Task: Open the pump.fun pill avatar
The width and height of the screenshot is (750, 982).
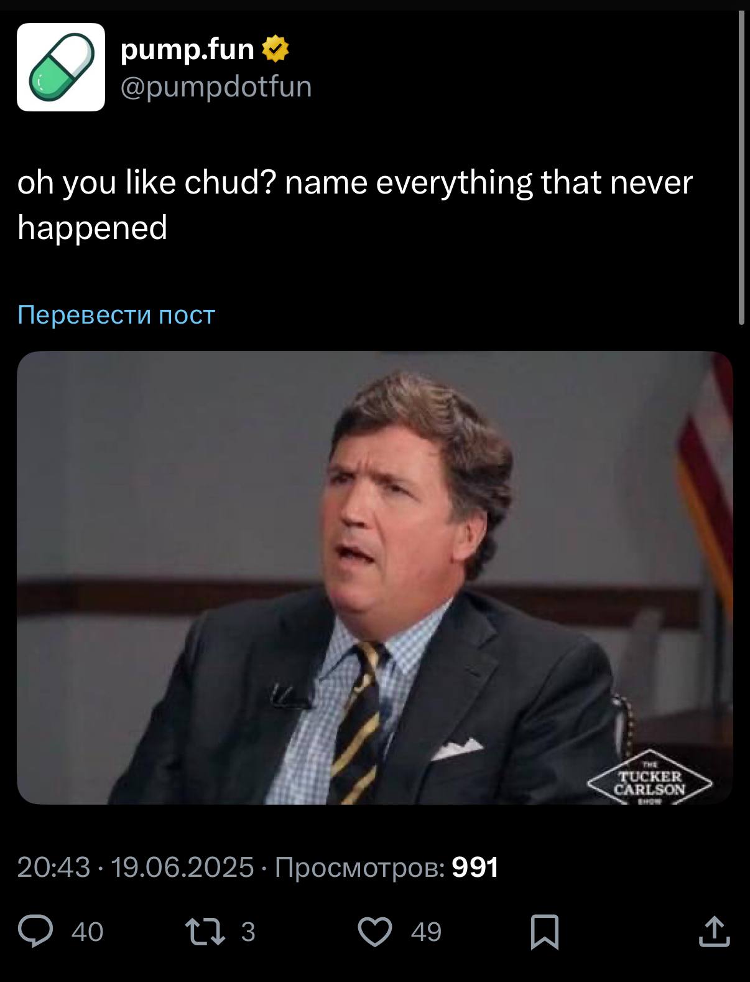Action: click(x=61, y=67)
